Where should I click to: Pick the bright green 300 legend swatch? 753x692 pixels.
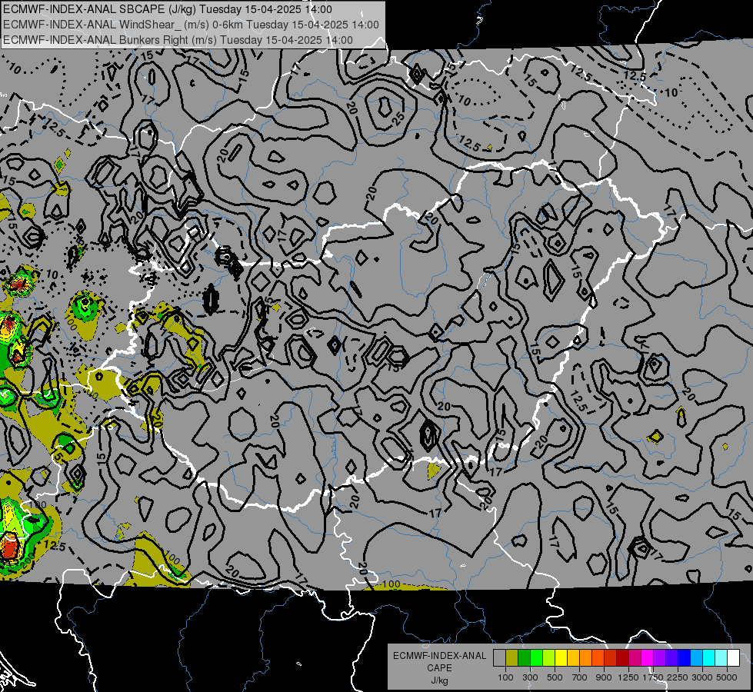tap(536, 657)
